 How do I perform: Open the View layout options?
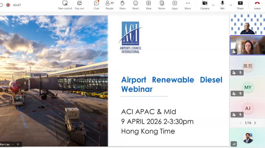(148, 5)
